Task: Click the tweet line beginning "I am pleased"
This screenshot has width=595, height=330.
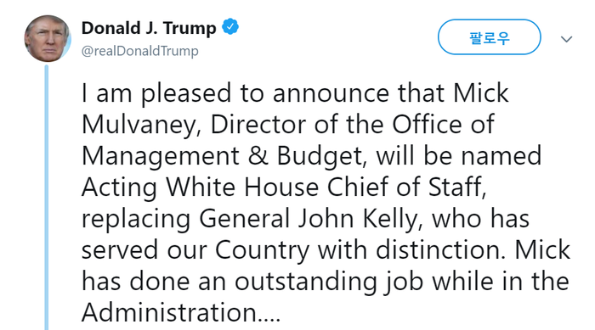Action: pyautogui.click(x=295, y=93)
